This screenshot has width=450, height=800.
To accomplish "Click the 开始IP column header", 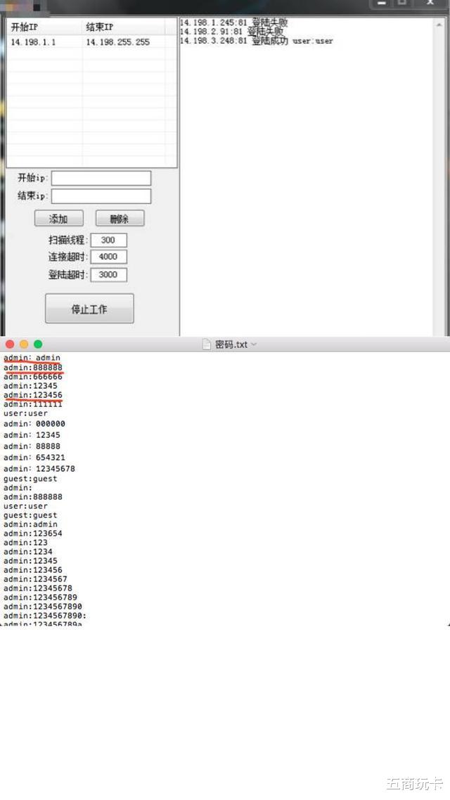I will (44, 27).
